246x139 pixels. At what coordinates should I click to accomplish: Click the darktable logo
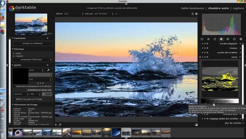[12, 8]
